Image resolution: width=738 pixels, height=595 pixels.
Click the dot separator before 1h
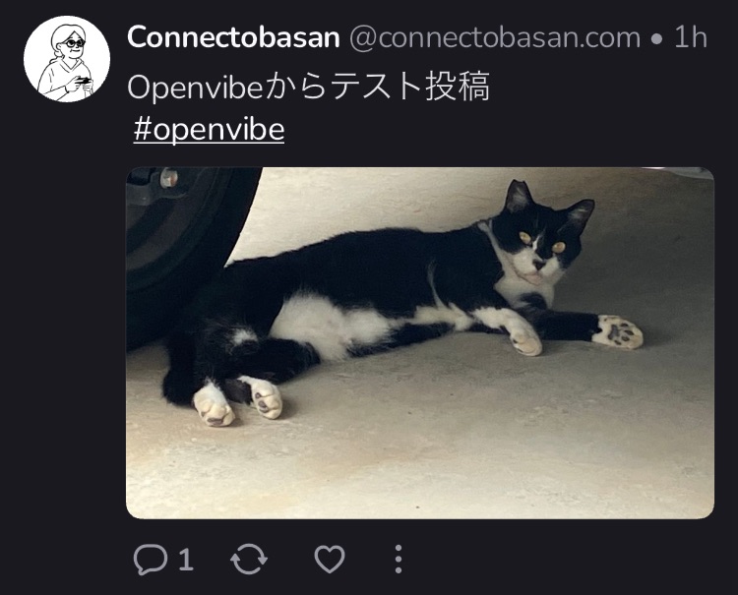click(x=657, y=39)
